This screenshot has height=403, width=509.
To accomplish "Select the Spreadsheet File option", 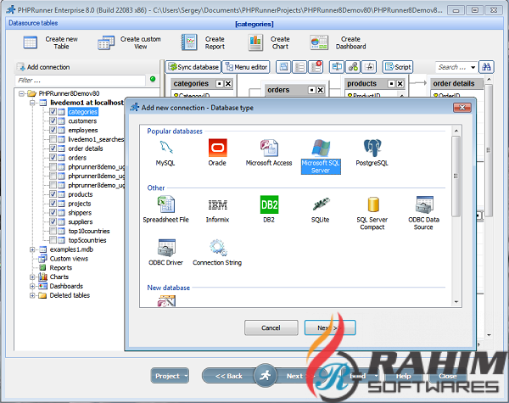I will 166,204.
